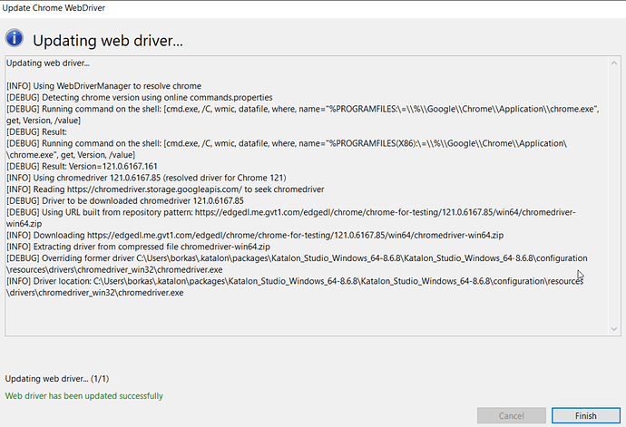This screenshot has height=427, width=626.
Task: Click the greyed-out Cancel button
Action: (511, 415)
